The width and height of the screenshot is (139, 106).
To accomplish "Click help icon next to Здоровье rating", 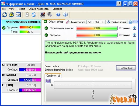I will 134,35.
